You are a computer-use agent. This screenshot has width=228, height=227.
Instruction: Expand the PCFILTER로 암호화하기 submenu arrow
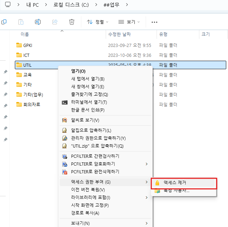[146, 164]
